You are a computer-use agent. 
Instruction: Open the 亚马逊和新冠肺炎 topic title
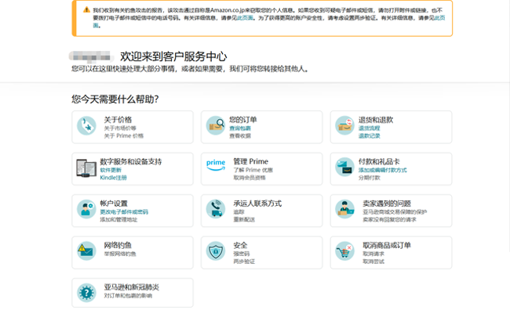(131, 287)
